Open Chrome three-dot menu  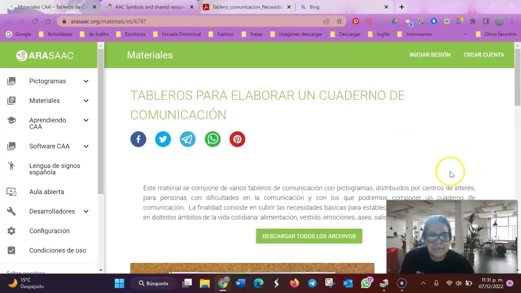512,21
